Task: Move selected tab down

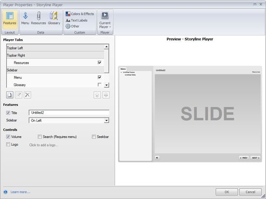Action: click(x=106, y=95)
